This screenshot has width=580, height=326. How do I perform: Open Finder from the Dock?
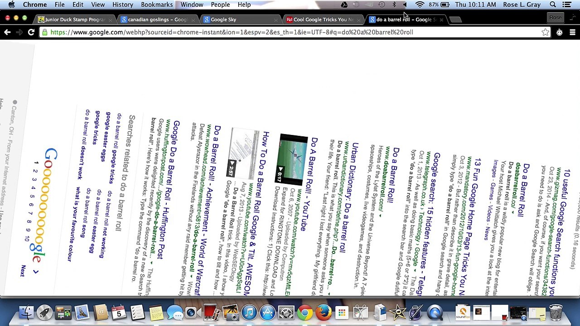coord(26,312)
